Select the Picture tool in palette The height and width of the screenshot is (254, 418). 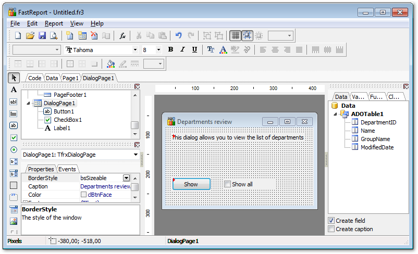pos(14,221)
